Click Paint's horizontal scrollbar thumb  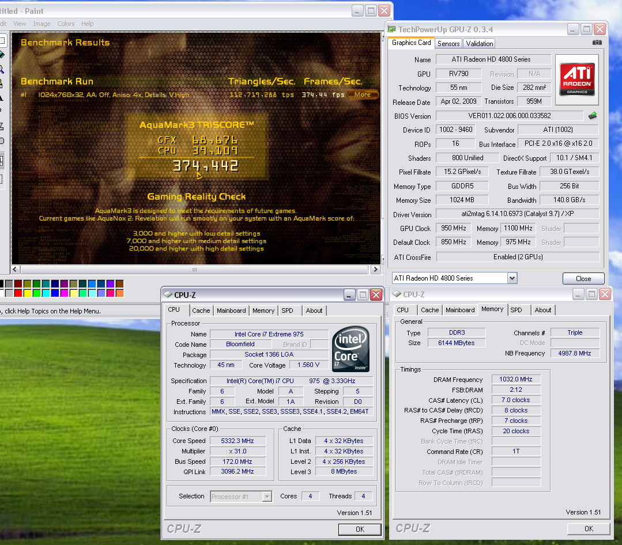[x=194, y=270]
